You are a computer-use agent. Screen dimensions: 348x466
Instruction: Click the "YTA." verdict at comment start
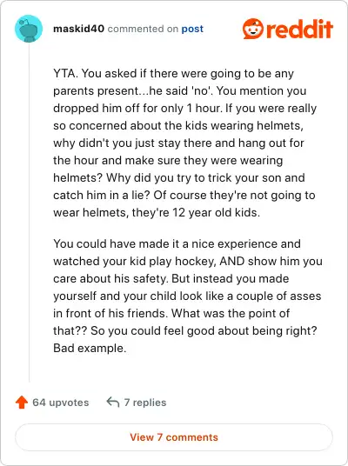click(66, 73)
